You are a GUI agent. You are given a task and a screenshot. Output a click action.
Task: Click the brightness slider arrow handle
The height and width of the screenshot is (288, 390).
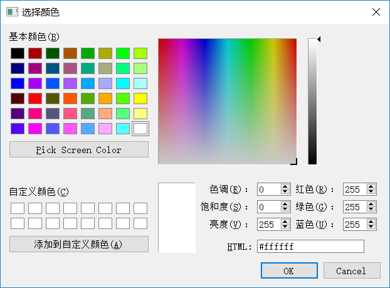[319, 39]
